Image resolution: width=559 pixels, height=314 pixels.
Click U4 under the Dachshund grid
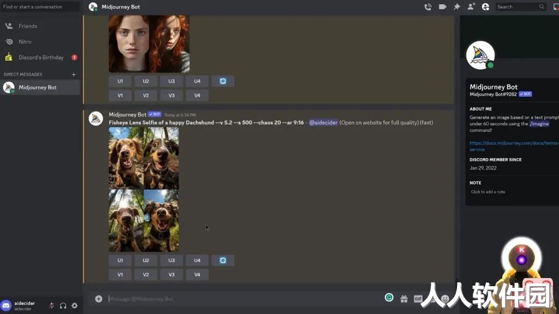(x=197, y=260)
